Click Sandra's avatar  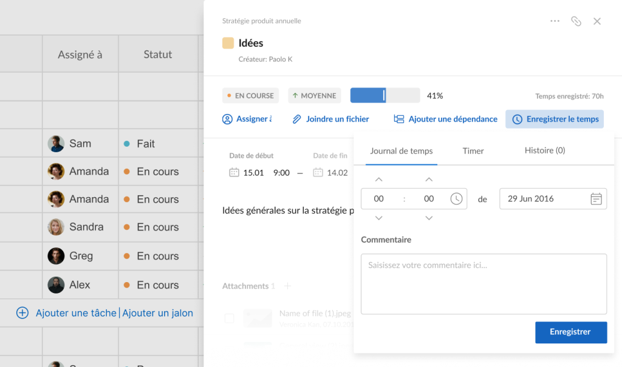[x=56, y=227]
